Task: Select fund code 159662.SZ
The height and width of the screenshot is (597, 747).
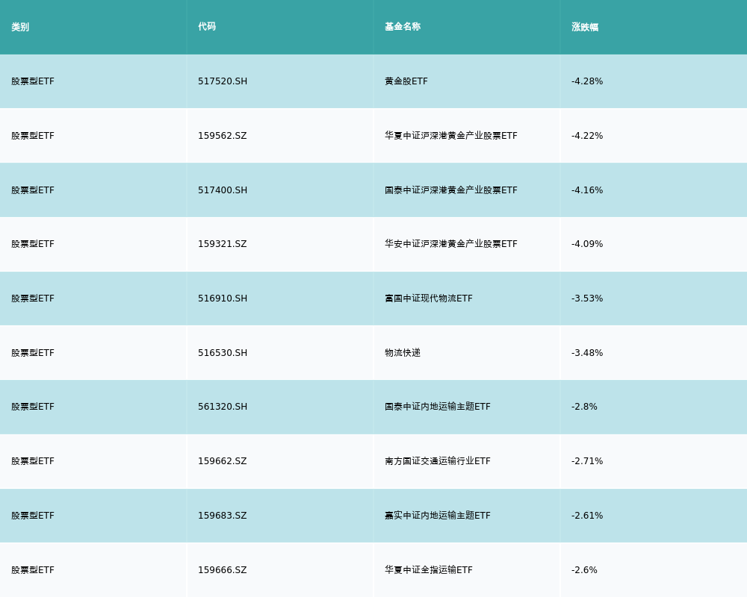Action: click(x=222, y=461)
